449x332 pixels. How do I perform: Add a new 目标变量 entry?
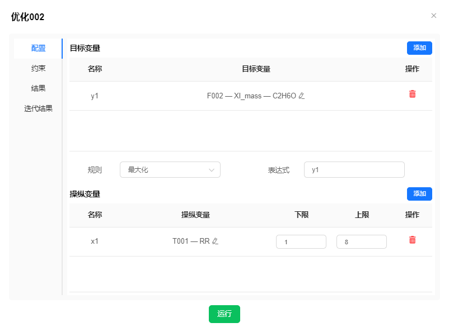point(419,48)
